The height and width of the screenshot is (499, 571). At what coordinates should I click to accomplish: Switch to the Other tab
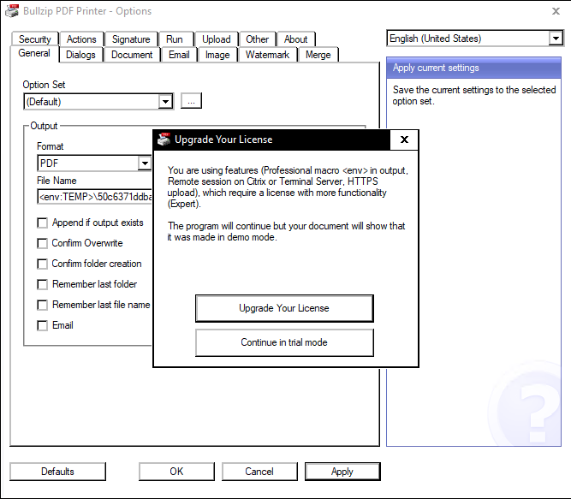coord(257,39)
